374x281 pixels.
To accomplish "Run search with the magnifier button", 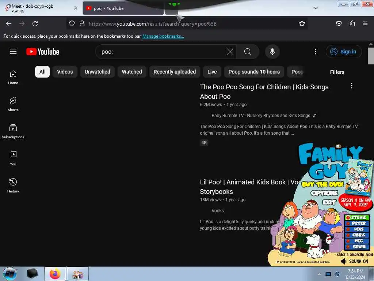I will pos(248,52).
